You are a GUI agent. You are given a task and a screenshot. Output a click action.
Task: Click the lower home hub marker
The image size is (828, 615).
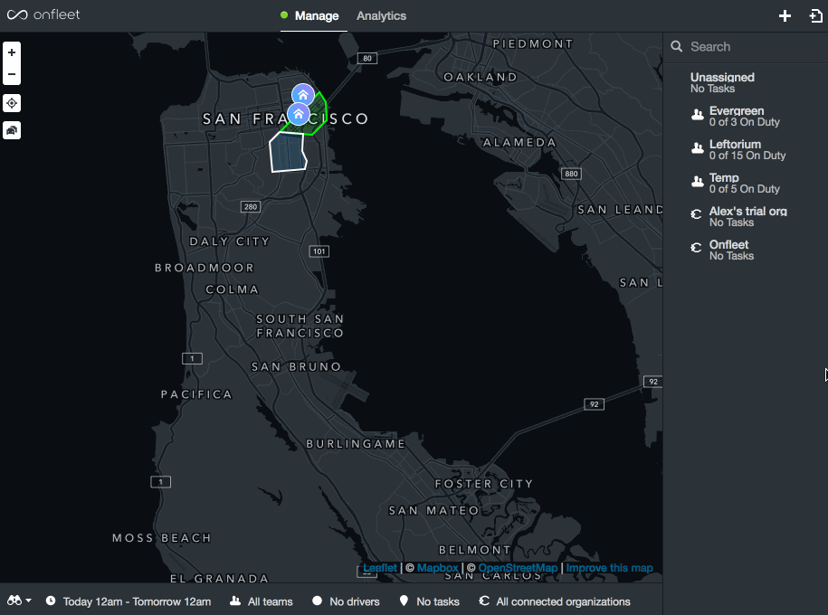coord(299,114)
